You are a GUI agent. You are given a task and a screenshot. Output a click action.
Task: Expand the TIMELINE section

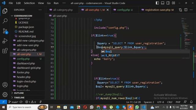tap(27, 97)
